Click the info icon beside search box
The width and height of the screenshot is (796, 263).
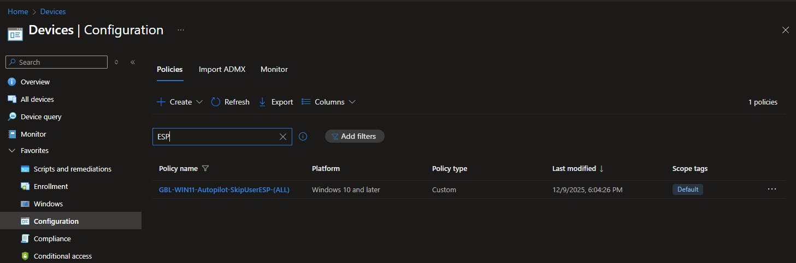(x=303, y=137)
